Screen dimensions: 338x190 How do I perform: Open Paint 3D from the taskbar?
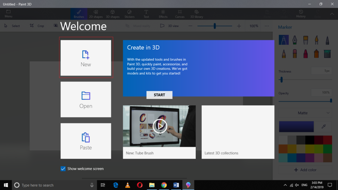(188, 185)
